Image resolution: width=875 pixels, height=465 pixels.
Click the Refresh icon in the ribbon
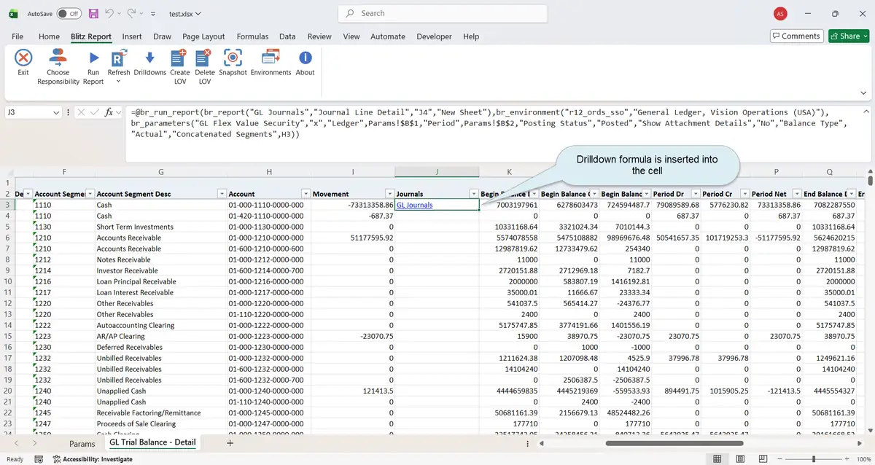click(x=119, y=58)
